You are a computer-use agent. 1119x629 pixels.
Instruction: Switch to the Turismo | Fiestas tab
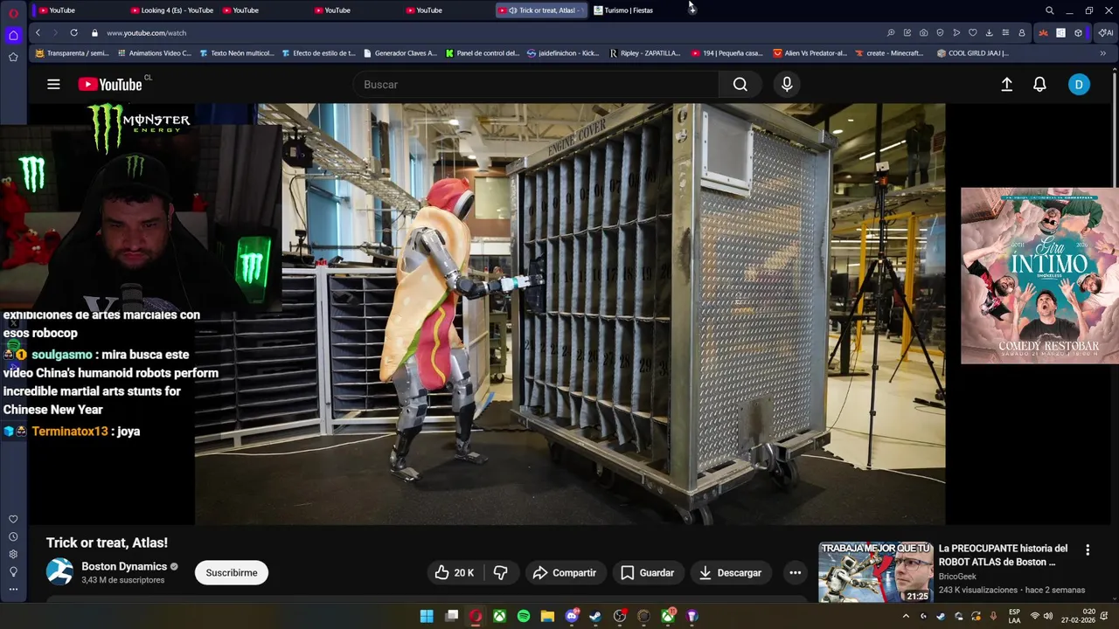tap(623, 10)
